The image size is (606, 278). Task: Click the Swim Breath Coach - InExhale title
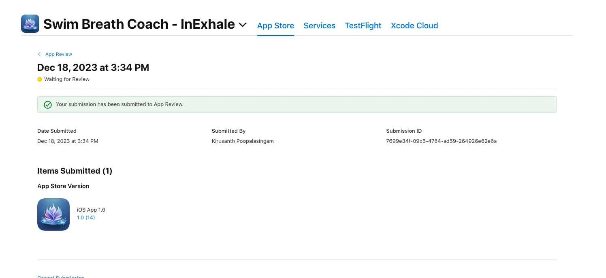(x=139, y=24)
